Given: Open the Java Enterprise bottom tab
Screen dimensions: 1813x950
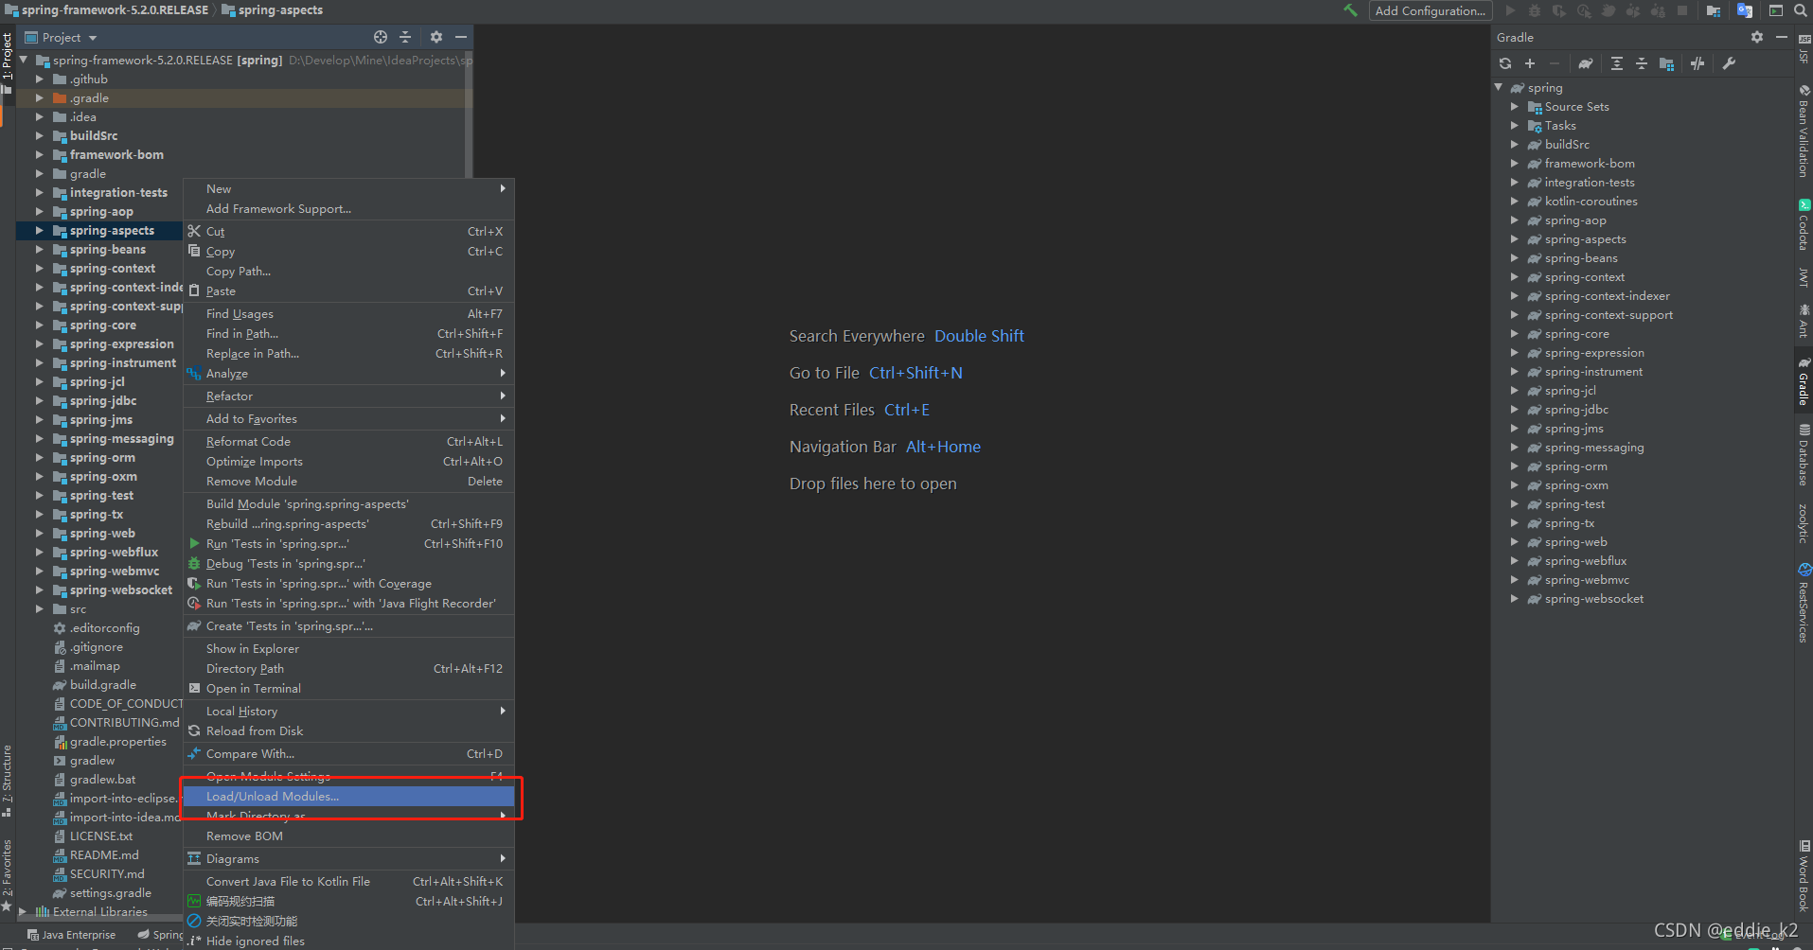Looking at the screenshot, I should [71, 934].
